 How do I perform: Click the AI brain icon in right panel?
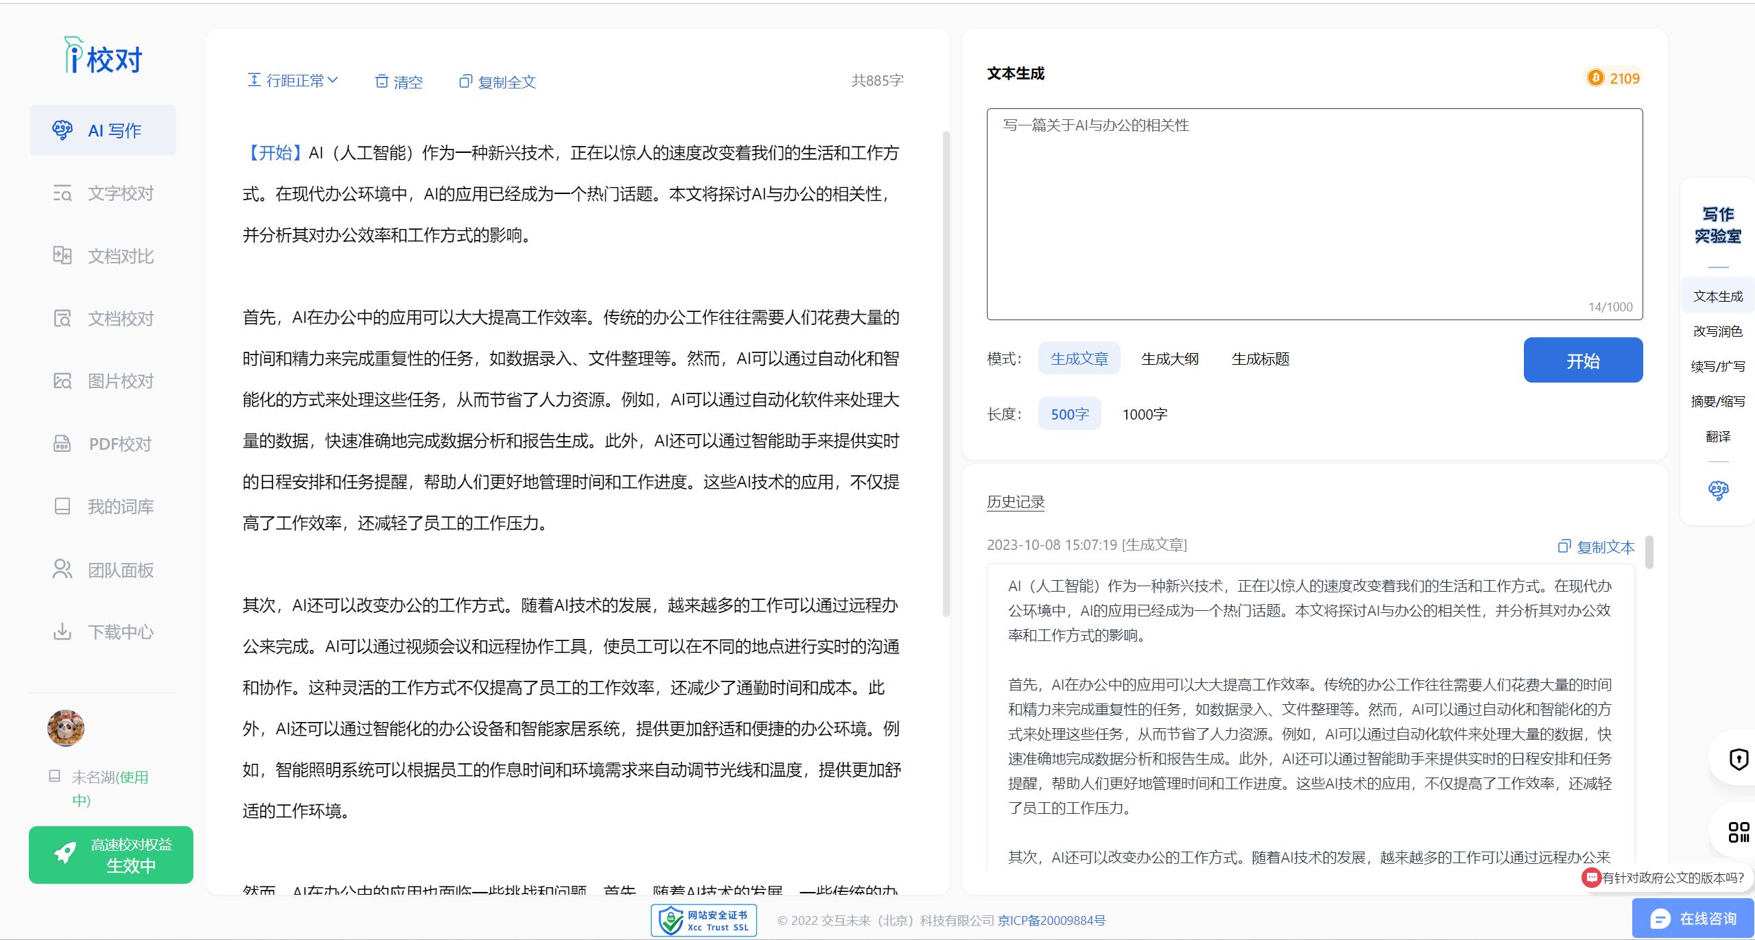pos(1717,490)
